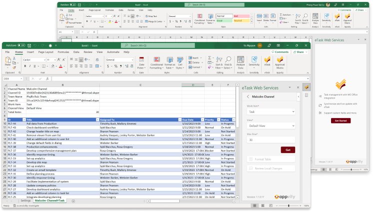This screenshot has width=373, height=212.
Task: Center align text in front window
Action: coord(76,66)
